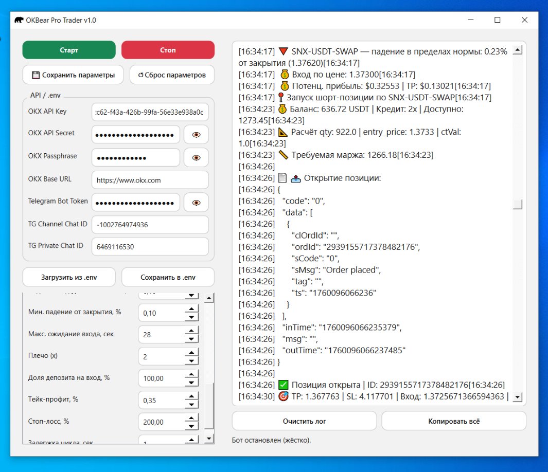This screenshot has height=472, width=548.
Task: Click Сброс параметров reset icon button
Action: pos(172,75)
